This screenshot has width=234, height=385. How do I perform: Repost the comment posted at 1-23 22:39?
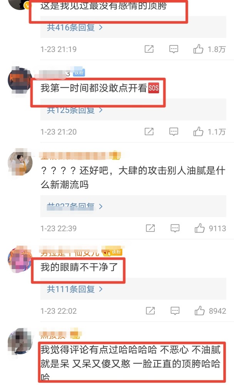(x=150, y=228)
